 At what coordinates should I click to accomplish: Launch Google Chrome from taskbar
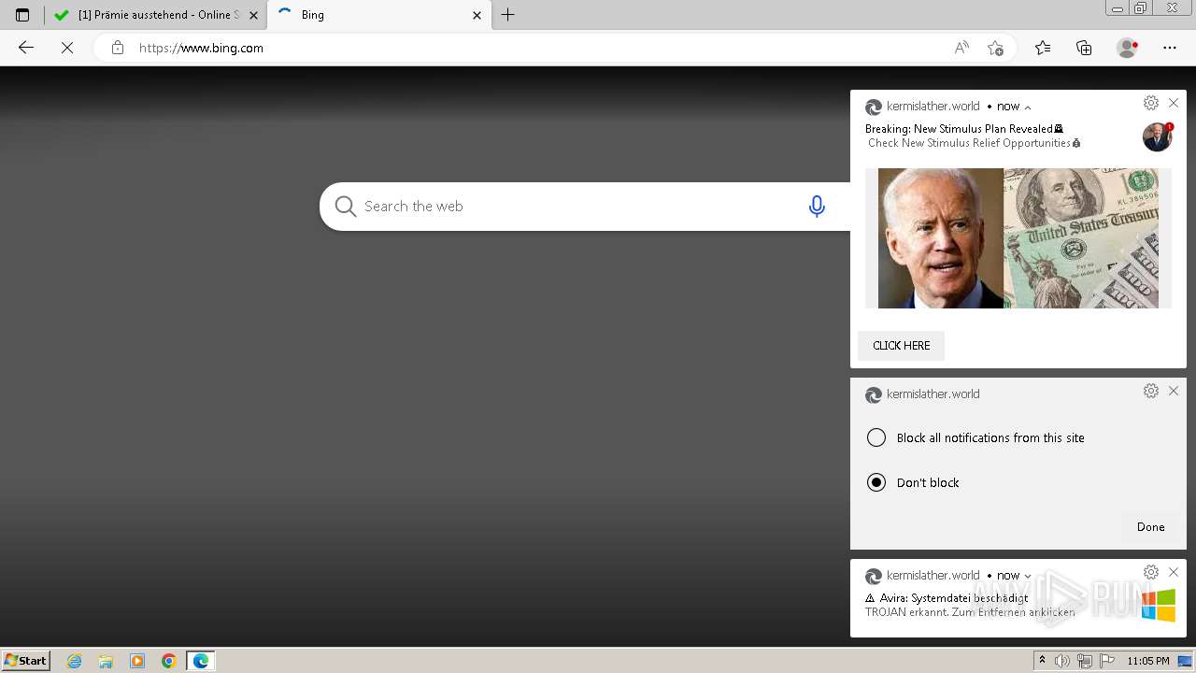point(169,661)
